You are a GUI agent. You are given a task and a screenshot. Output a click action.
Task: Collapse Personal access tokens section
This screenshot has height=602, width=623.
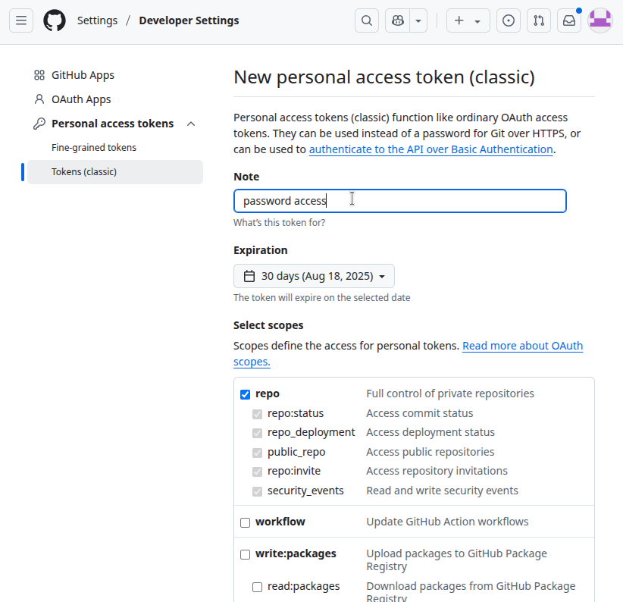click(x=191, y=124)
